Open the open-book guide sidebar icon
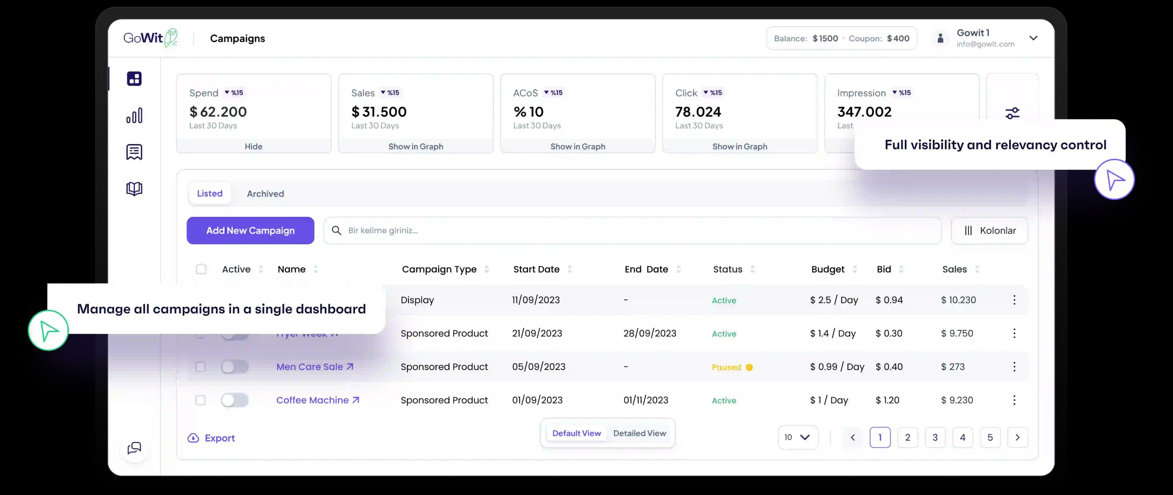1173x495 pixels. [134, 188]
